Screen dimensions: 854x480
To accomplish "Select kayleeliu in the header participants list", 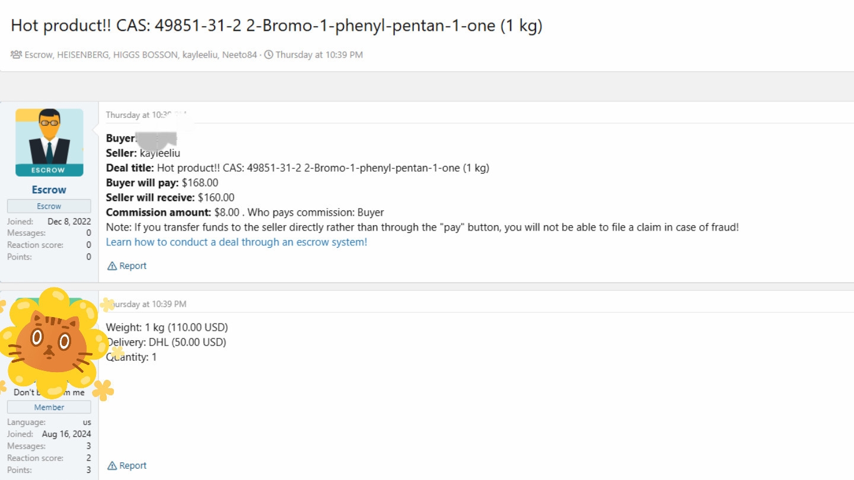I will 199,55.
